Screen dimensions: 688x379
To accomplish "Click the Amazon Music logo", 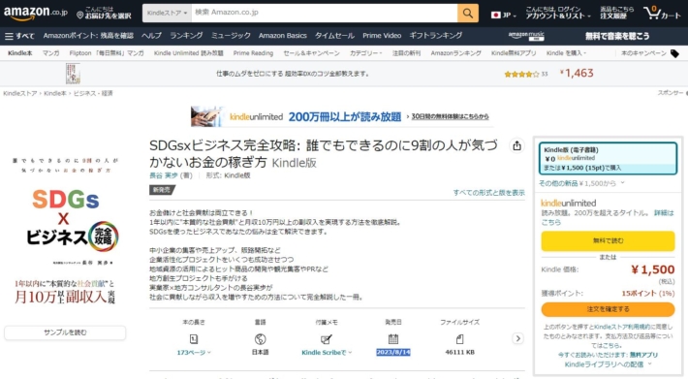I will point(525,36).
